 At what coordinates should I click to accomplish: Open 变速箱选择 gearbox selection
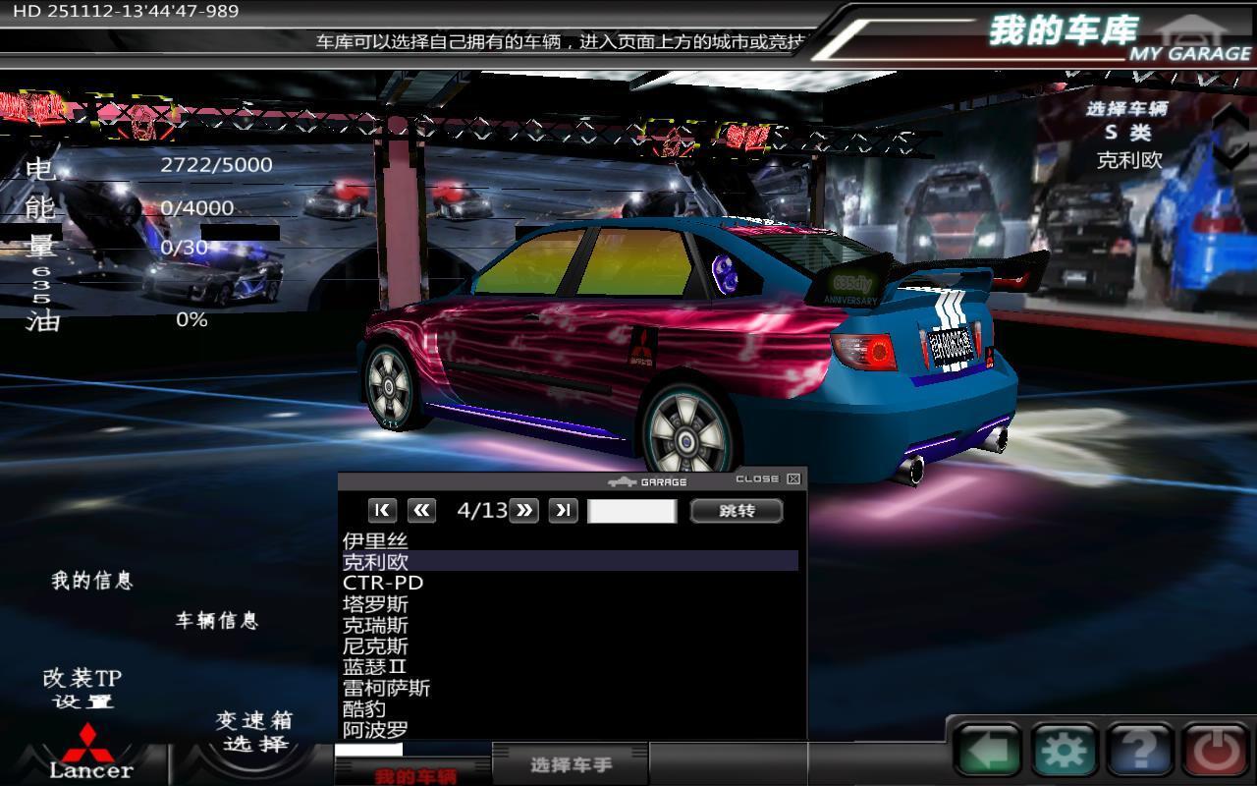pyautogui.click(x=254, y=732)
